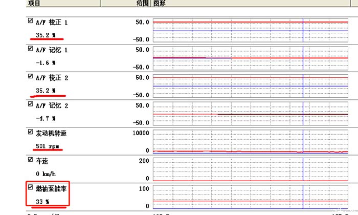Uncheck the 发动机转速 checkbox
This screenshot has width=358, height=215.
click(x=31, y=132)
